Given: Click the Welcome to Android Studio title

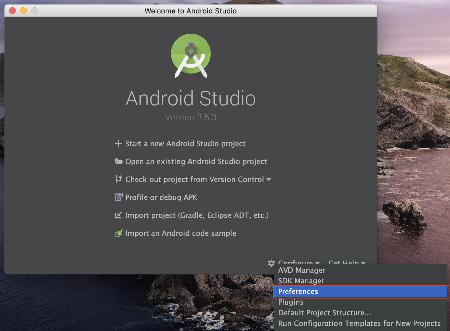Looking at the screenshot, I should 191,11.
